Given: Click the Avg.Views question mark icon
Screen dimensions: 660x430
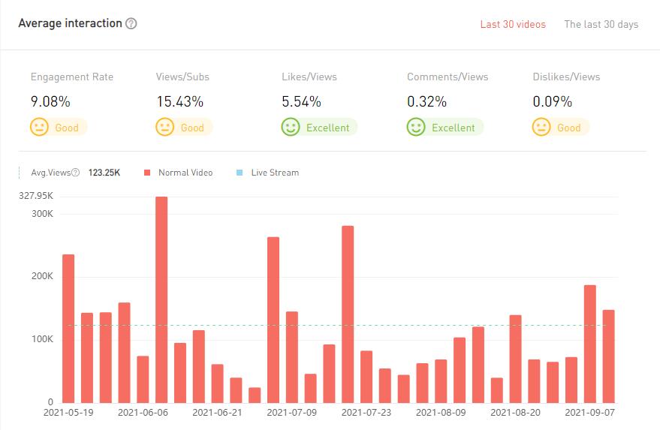Looking at the screenshot, I should point(75,173).
